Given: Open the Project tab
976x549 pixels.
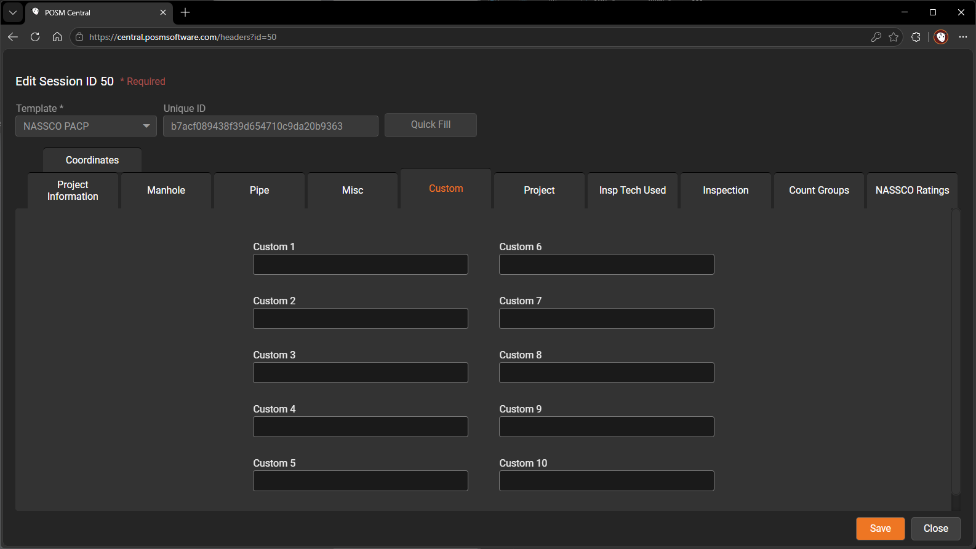Looking at the screenshot, I should tap(540, 191).
